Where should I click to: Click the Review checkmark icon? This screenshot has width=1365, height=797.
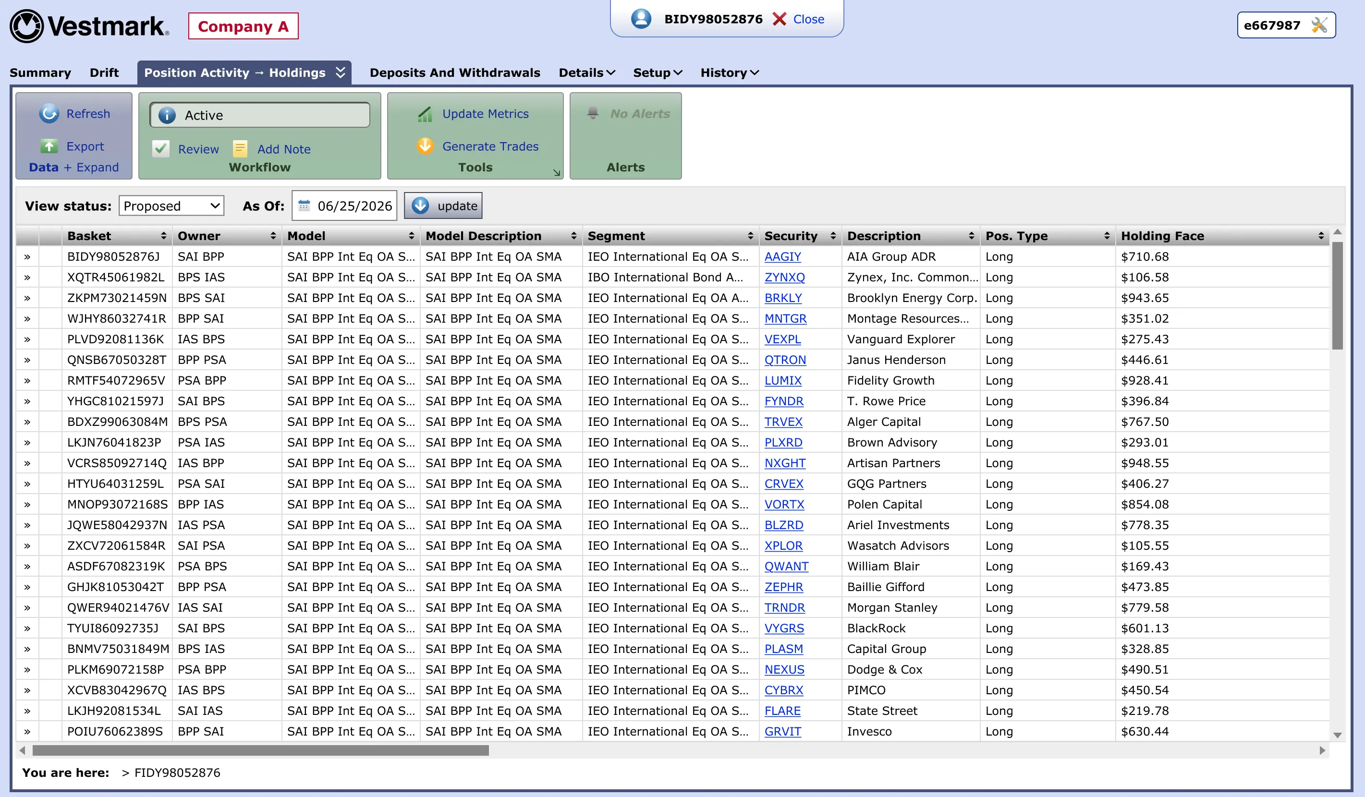(161, 149)
